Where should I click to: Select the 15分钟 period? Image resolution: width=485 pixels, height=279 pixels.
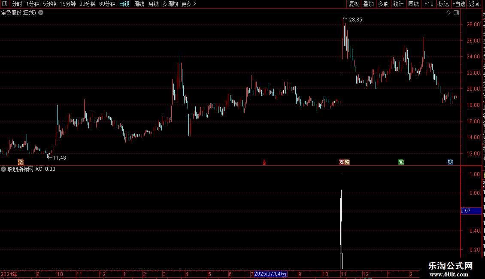(x=67, y=4)
